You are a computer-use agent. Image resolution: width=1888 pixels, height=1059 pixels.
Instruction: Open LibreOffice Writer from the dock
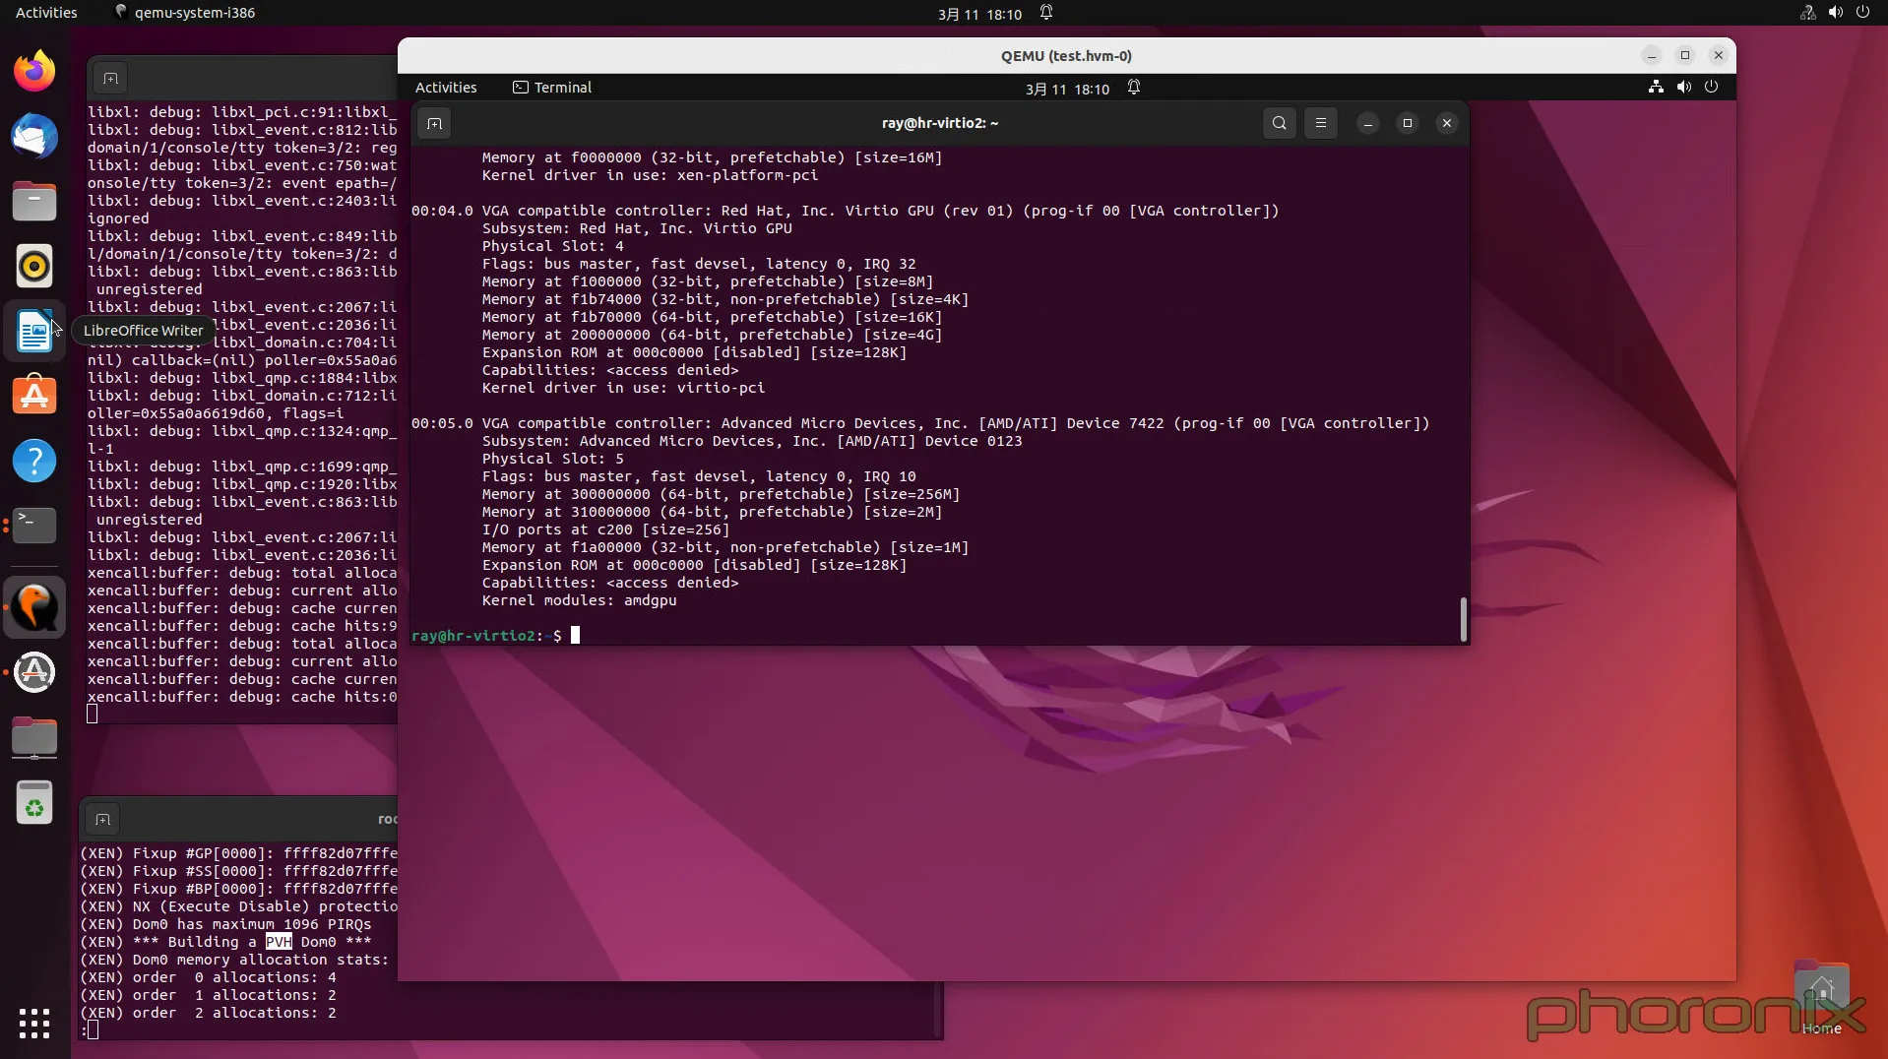coord(34,331)
